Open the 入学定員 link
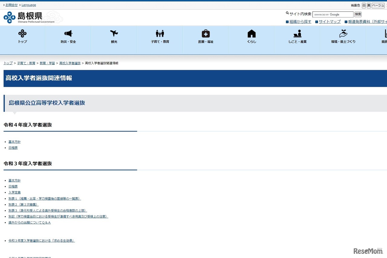Screen dimensions: 387x258 click(15, 192)
